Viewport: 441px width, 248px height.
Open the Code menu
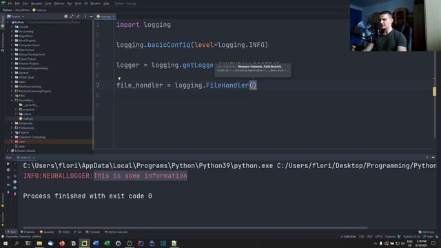click(48, 3)
